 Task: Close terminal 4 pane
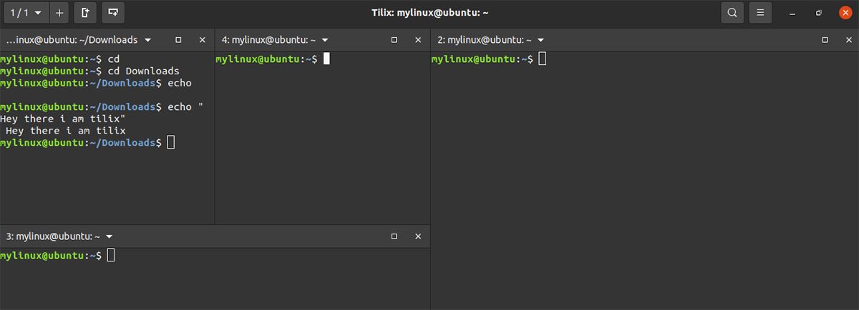(417, 40)
